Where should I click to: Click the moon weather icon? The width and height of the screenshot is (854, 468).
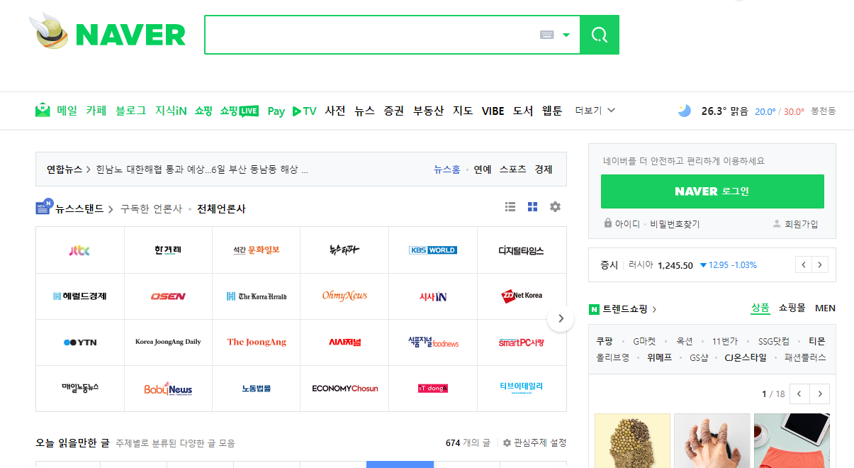point(684,111)
